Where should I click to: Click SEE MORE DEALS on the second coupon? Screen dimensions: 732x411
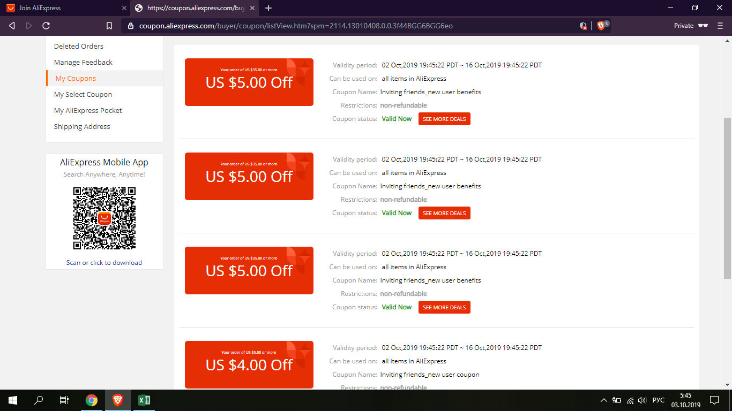point(444,213)
